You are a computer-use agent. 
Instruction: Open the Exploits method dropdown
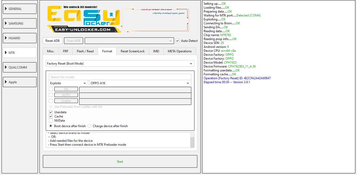click(x=68, y=83)
